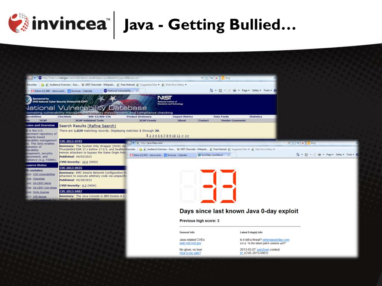Click the 'How to be safe?' link
The height and width of the screenshot is (286, 382).
pyautogui.click(x=190, y=253)
